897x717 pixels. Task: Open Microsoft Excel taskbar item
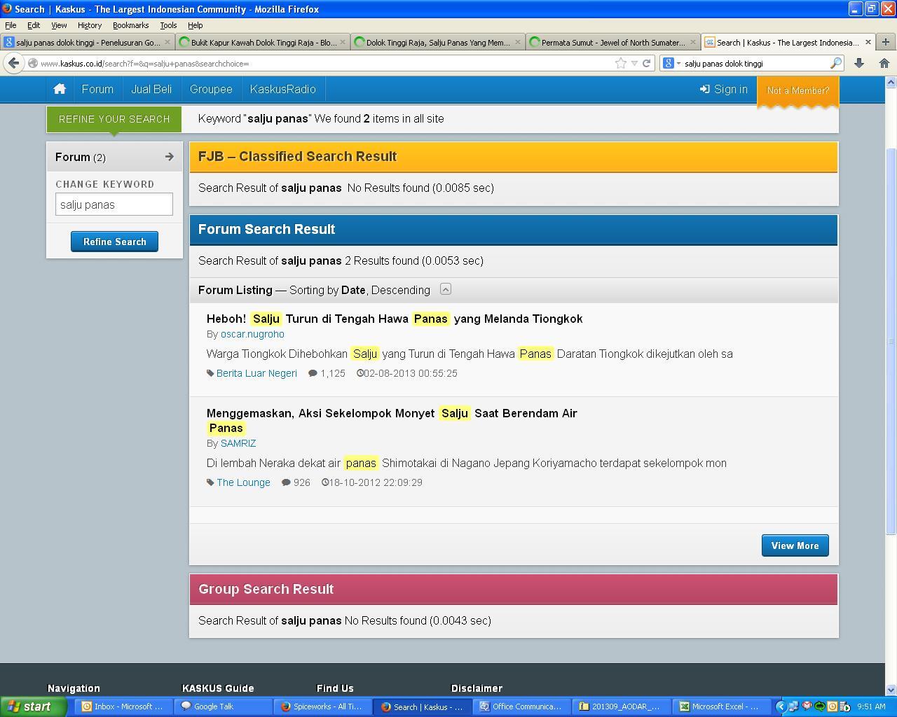click(x=720, y=706)
